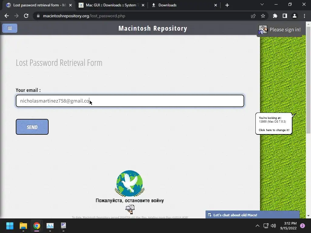Screen dimensions: 311x233
Task: Submit the form with SEND button
Action: pos(32,127)
